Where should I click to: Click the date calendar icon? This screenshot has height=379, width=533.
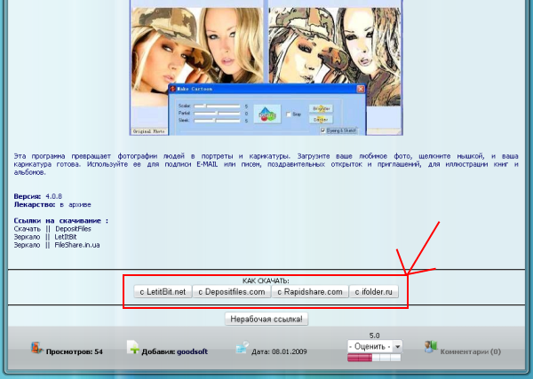(242, 350)
